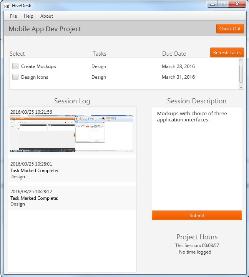Tick the Create Mockups checkbox

click(x=15, y=66)
